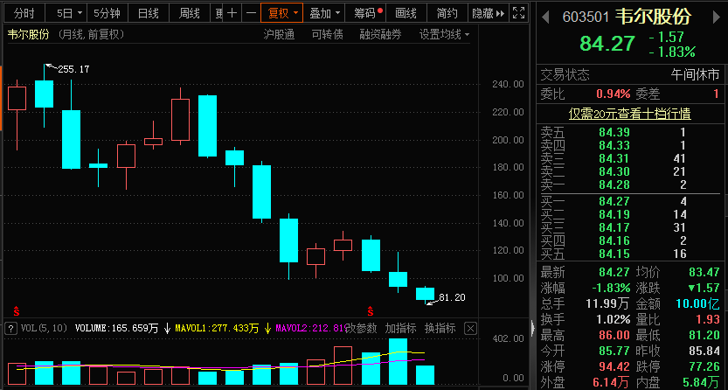Go to next stock with right arrow

tap(718, 17)
